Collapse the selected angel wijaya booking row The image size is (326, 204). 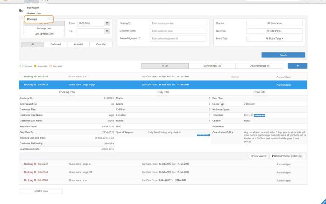click(163, 85)
